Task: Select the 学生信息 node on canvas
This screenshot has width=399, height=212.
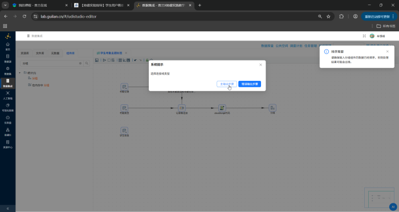Action: tap(124, 131)
